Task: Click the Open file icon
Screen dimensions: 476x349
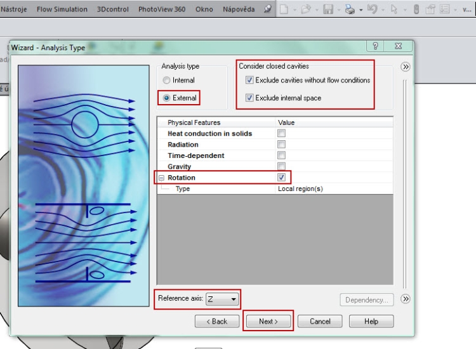Action: [306, 10]
